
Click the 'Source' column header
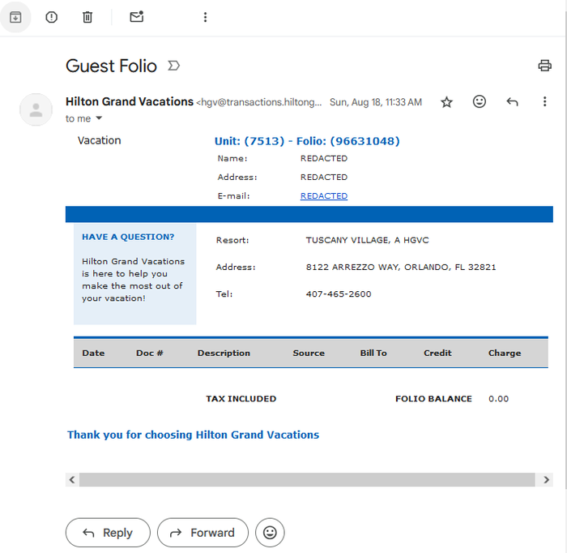[x=309, y=354]
